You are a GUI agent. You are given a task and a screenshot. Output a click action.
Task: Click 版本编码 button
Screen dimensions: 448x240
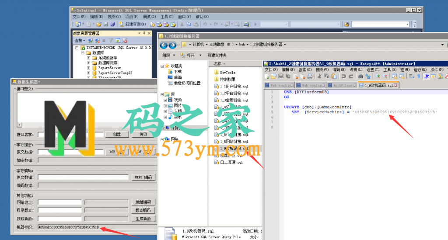(x=143, y=210)
